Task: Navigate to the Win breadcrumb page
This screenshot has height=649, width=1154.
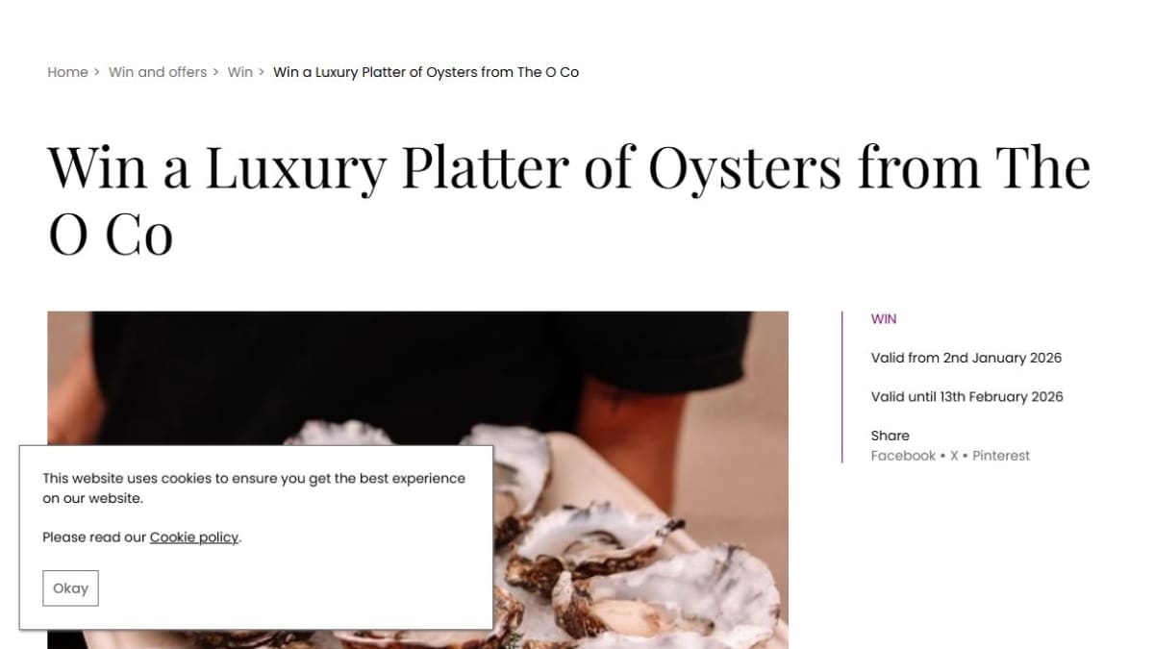Action: pos(240,72)
